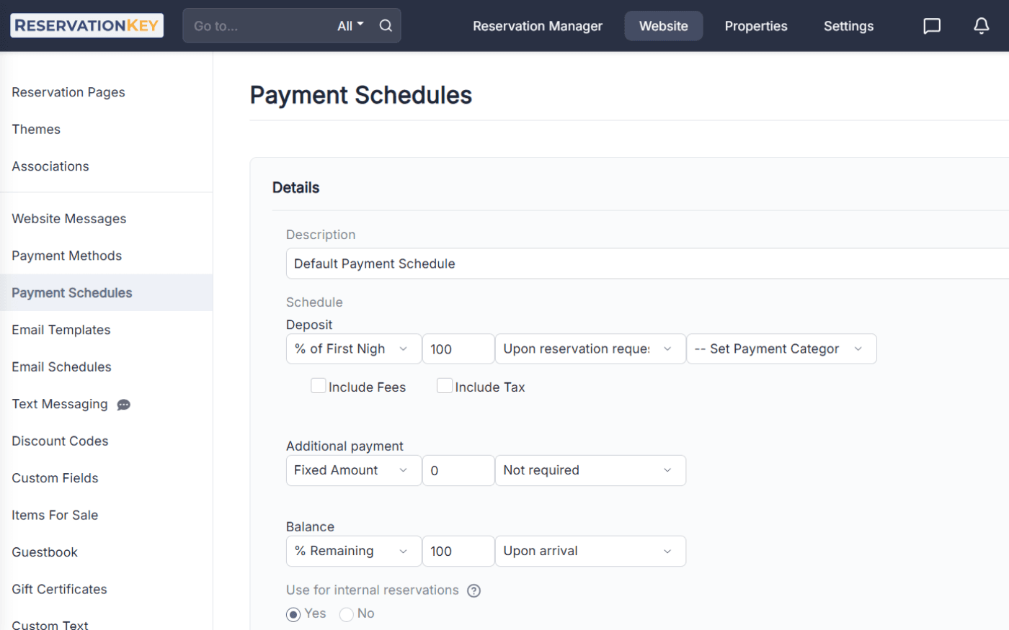Click the chat bubble icon beside Text Messaging

(123, 405)
